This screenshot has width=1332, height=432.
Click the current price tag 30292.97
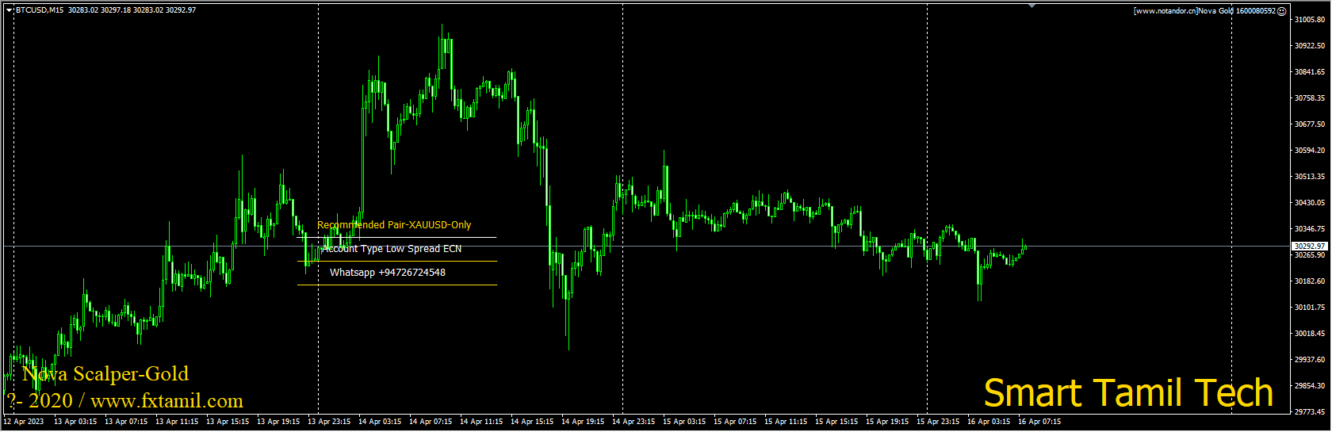pyautogui.click(x=1310, y=247)
